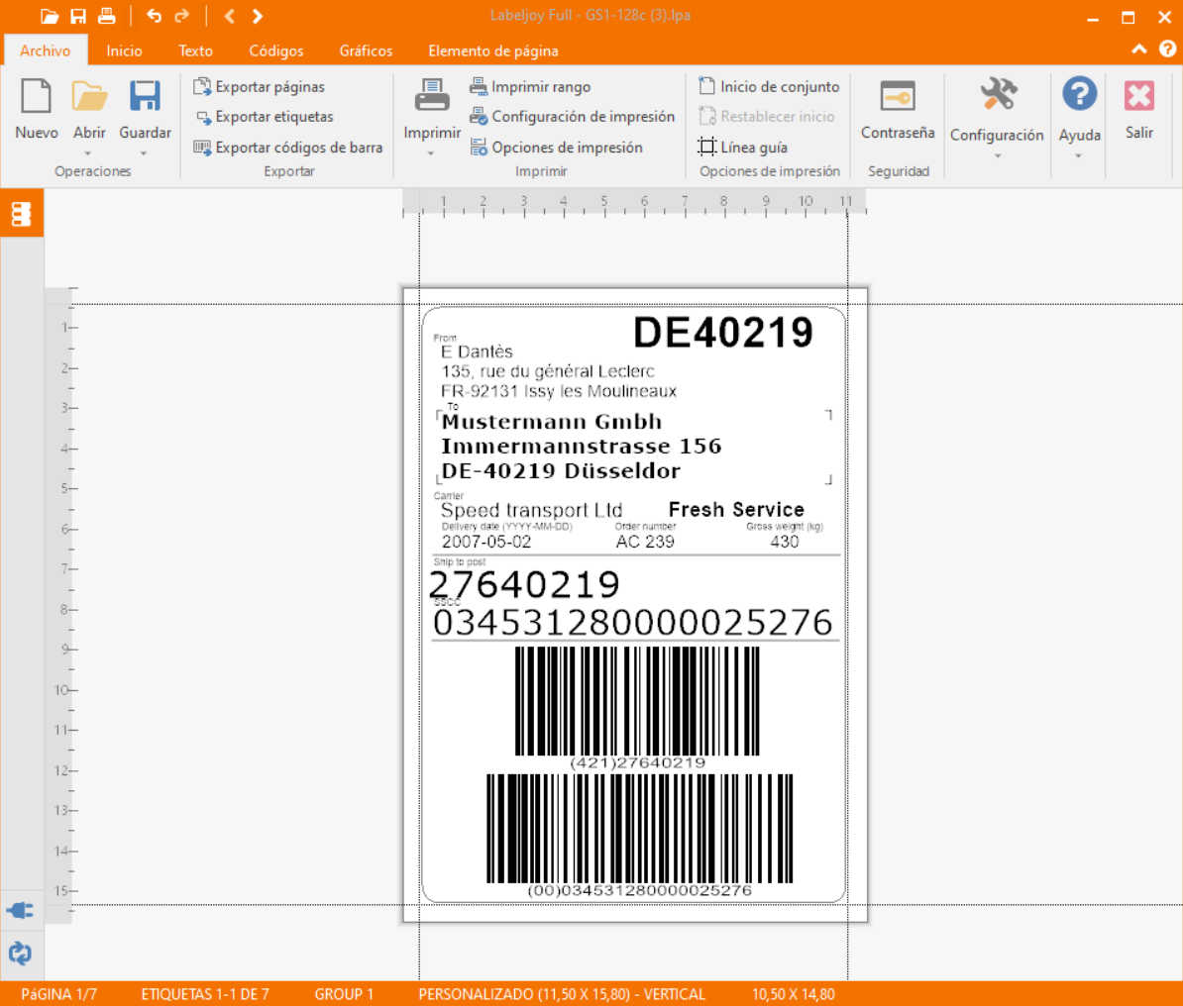Click Inicio de conjunto
The width and height of the screenshot is (1183, 1006).
(x=769, y=87)
